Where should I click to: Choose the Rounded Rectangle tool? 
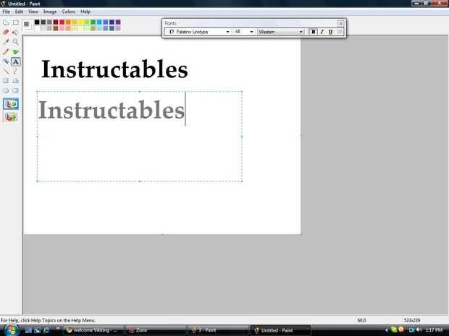point(15,90)
